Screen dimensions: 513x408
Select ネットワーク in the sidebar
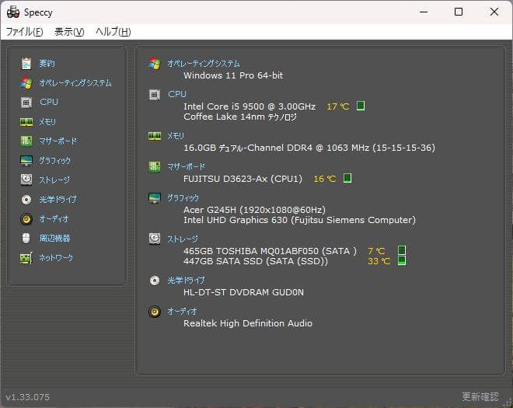point(56,258)
